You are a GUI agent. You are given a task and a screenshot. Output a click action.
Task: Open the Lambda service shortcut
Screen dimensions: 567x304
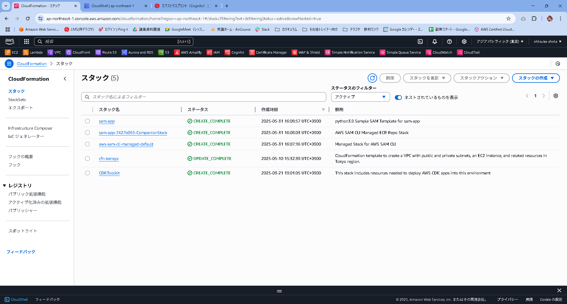tap(33, 52)
